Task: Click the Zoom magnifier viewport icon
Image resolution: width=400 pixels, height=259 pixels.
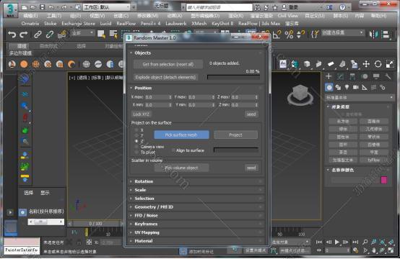Action: [x=365, y=242]
